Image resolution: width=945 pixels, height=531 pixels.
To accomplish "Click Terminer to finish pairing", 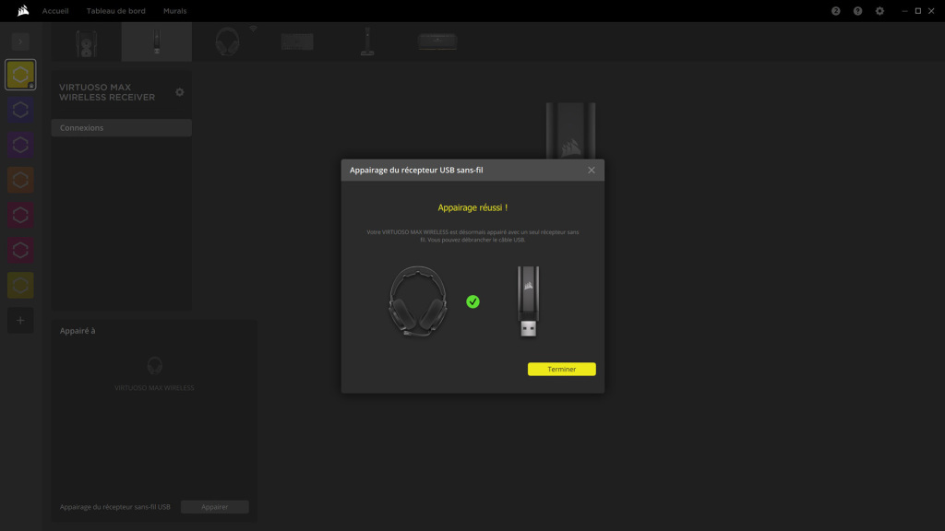I will tap(562, 369).
